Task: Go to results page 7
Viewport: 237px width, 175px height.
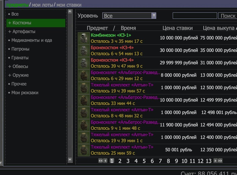Action: tap(160, 161)
